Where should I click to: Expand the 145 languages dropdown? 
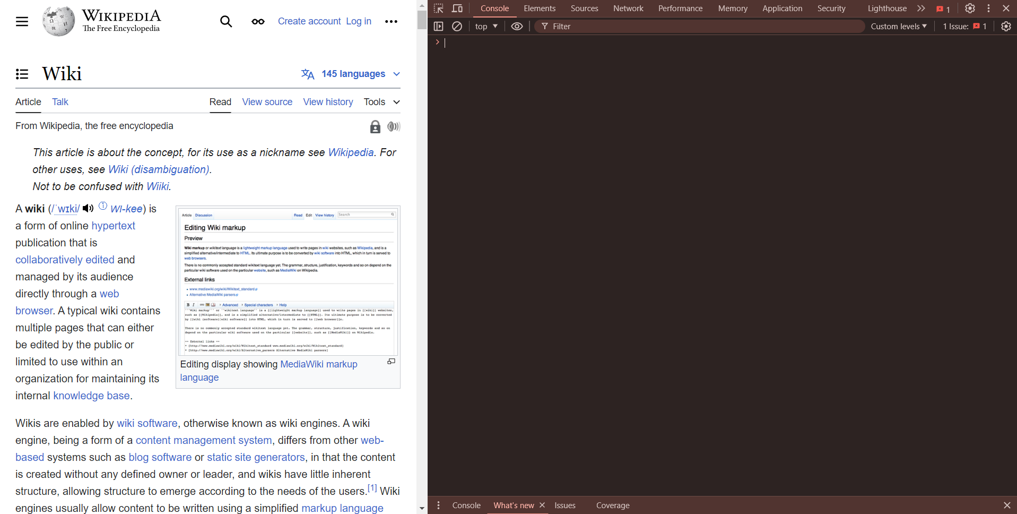coord(351,74)
